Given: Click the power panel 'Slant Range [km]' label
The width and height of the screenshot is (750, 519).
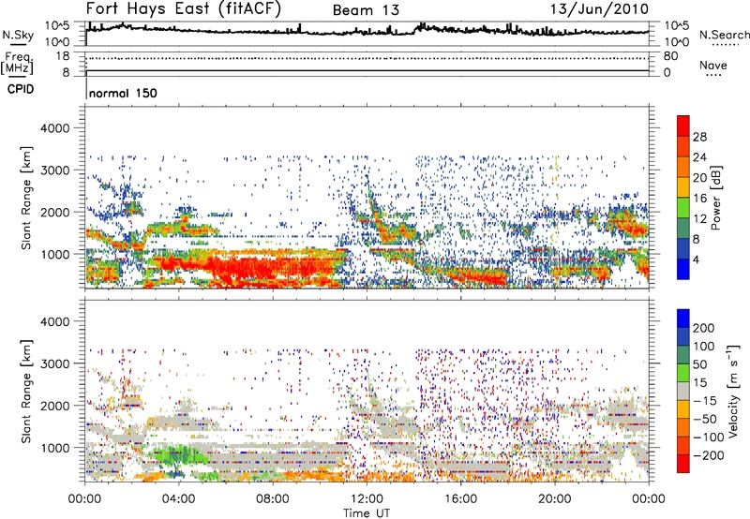Looking at the screenshot, I should pos(26,198).
